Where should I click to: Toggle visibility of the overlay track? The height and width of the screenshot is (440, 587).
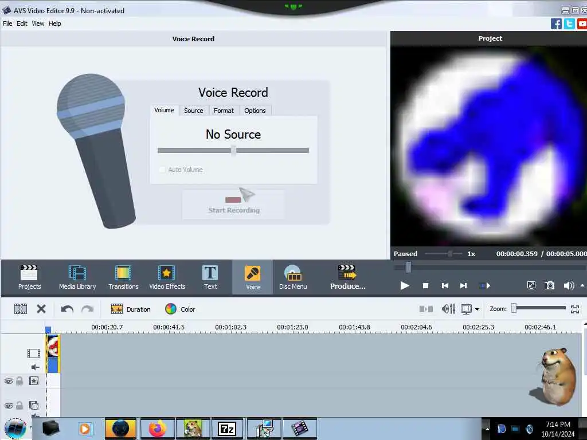coord(9,405)
